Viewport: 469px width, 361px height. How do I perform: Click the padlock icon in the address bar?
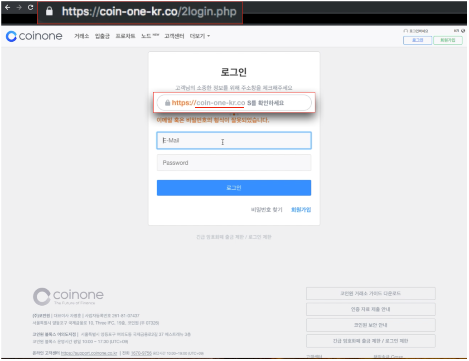tap(49, 11)
